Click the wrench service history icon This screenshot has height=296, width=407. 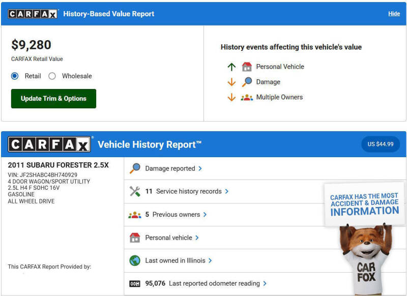[x=135, y=191]
